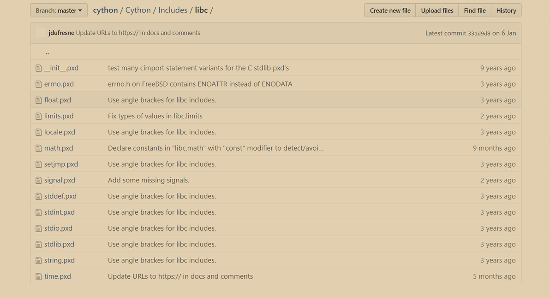Viewport: 550px width, 298px height.
Task: Go up to parent directory (..)
Action: click(x=48, y=52)
